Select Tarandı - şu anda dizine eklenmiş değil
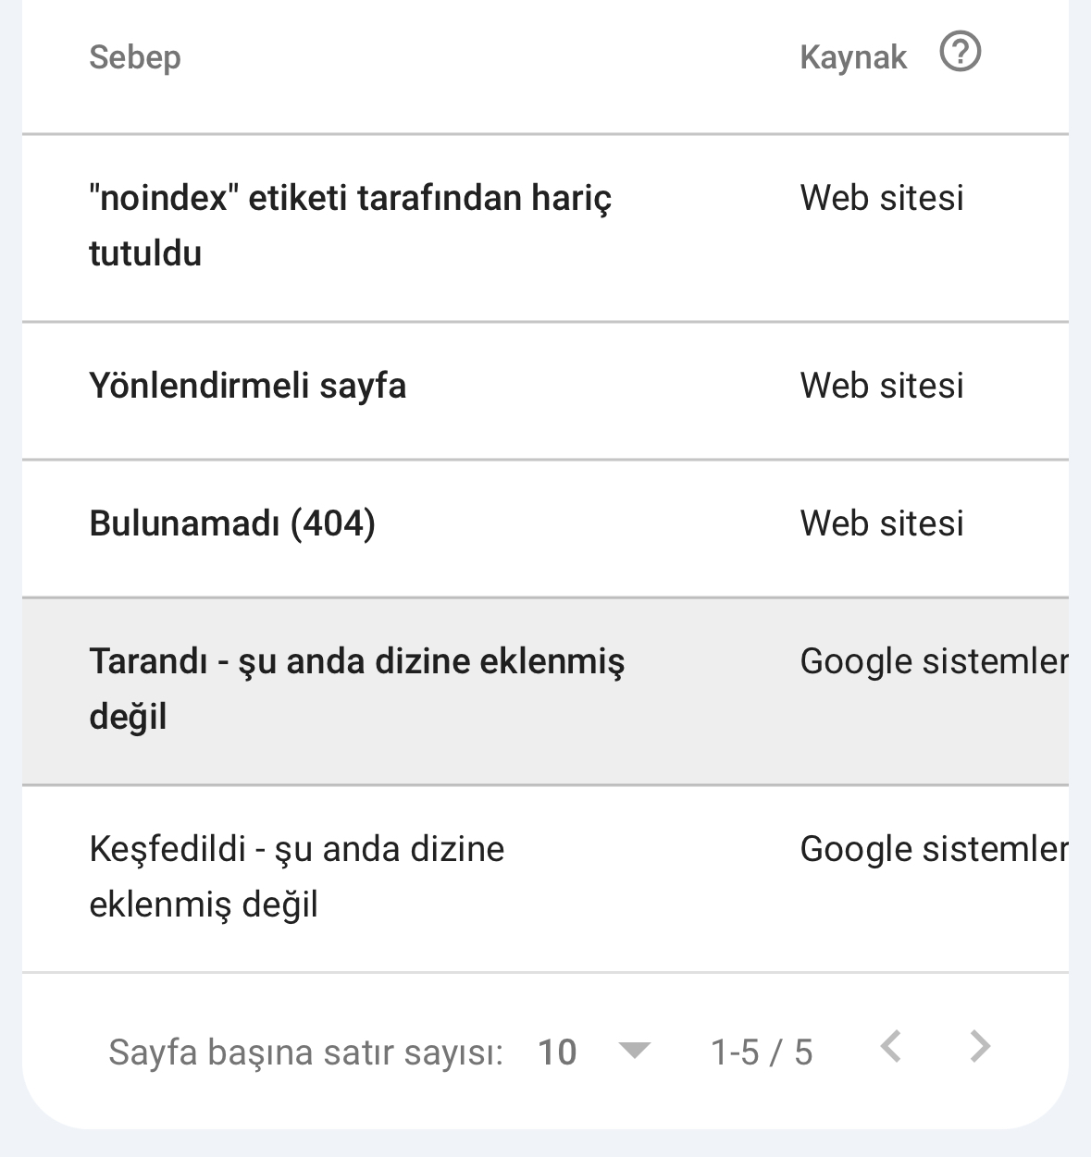The image size is (1091, 1157). coord(356,689)
